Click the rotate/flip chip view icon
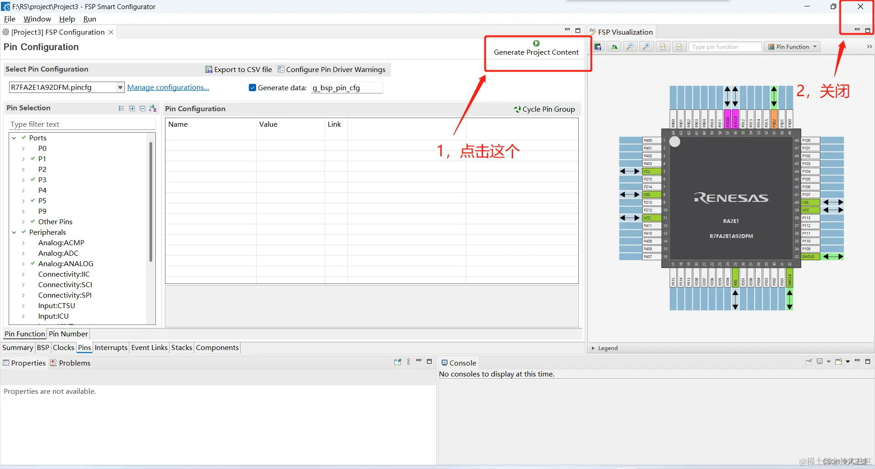 [x=614, y=47]
